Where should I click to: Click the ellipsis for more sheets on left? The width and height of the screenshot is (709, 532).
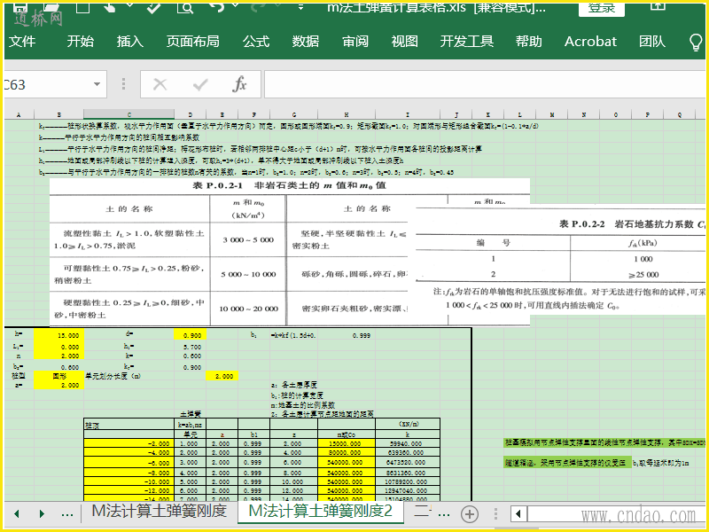(x=67, y=513)
